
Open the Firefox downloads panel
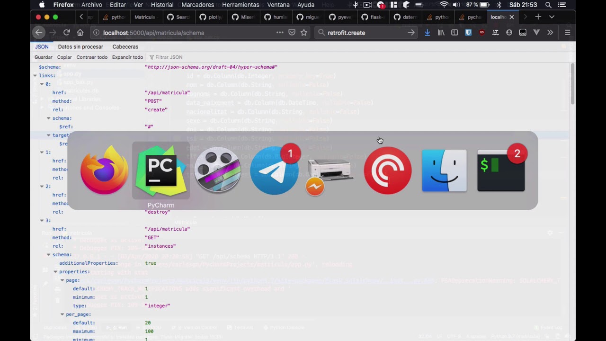point(427,33)
